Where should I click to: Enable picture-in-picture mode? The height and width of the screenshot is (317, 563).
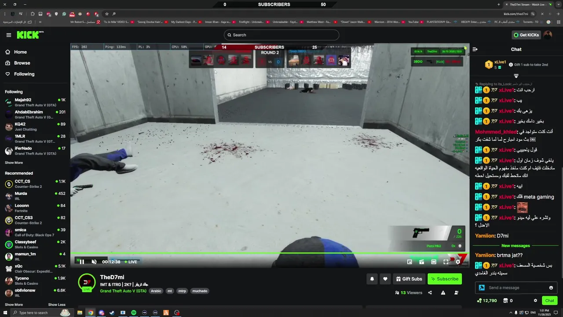(x=409, y=262)
